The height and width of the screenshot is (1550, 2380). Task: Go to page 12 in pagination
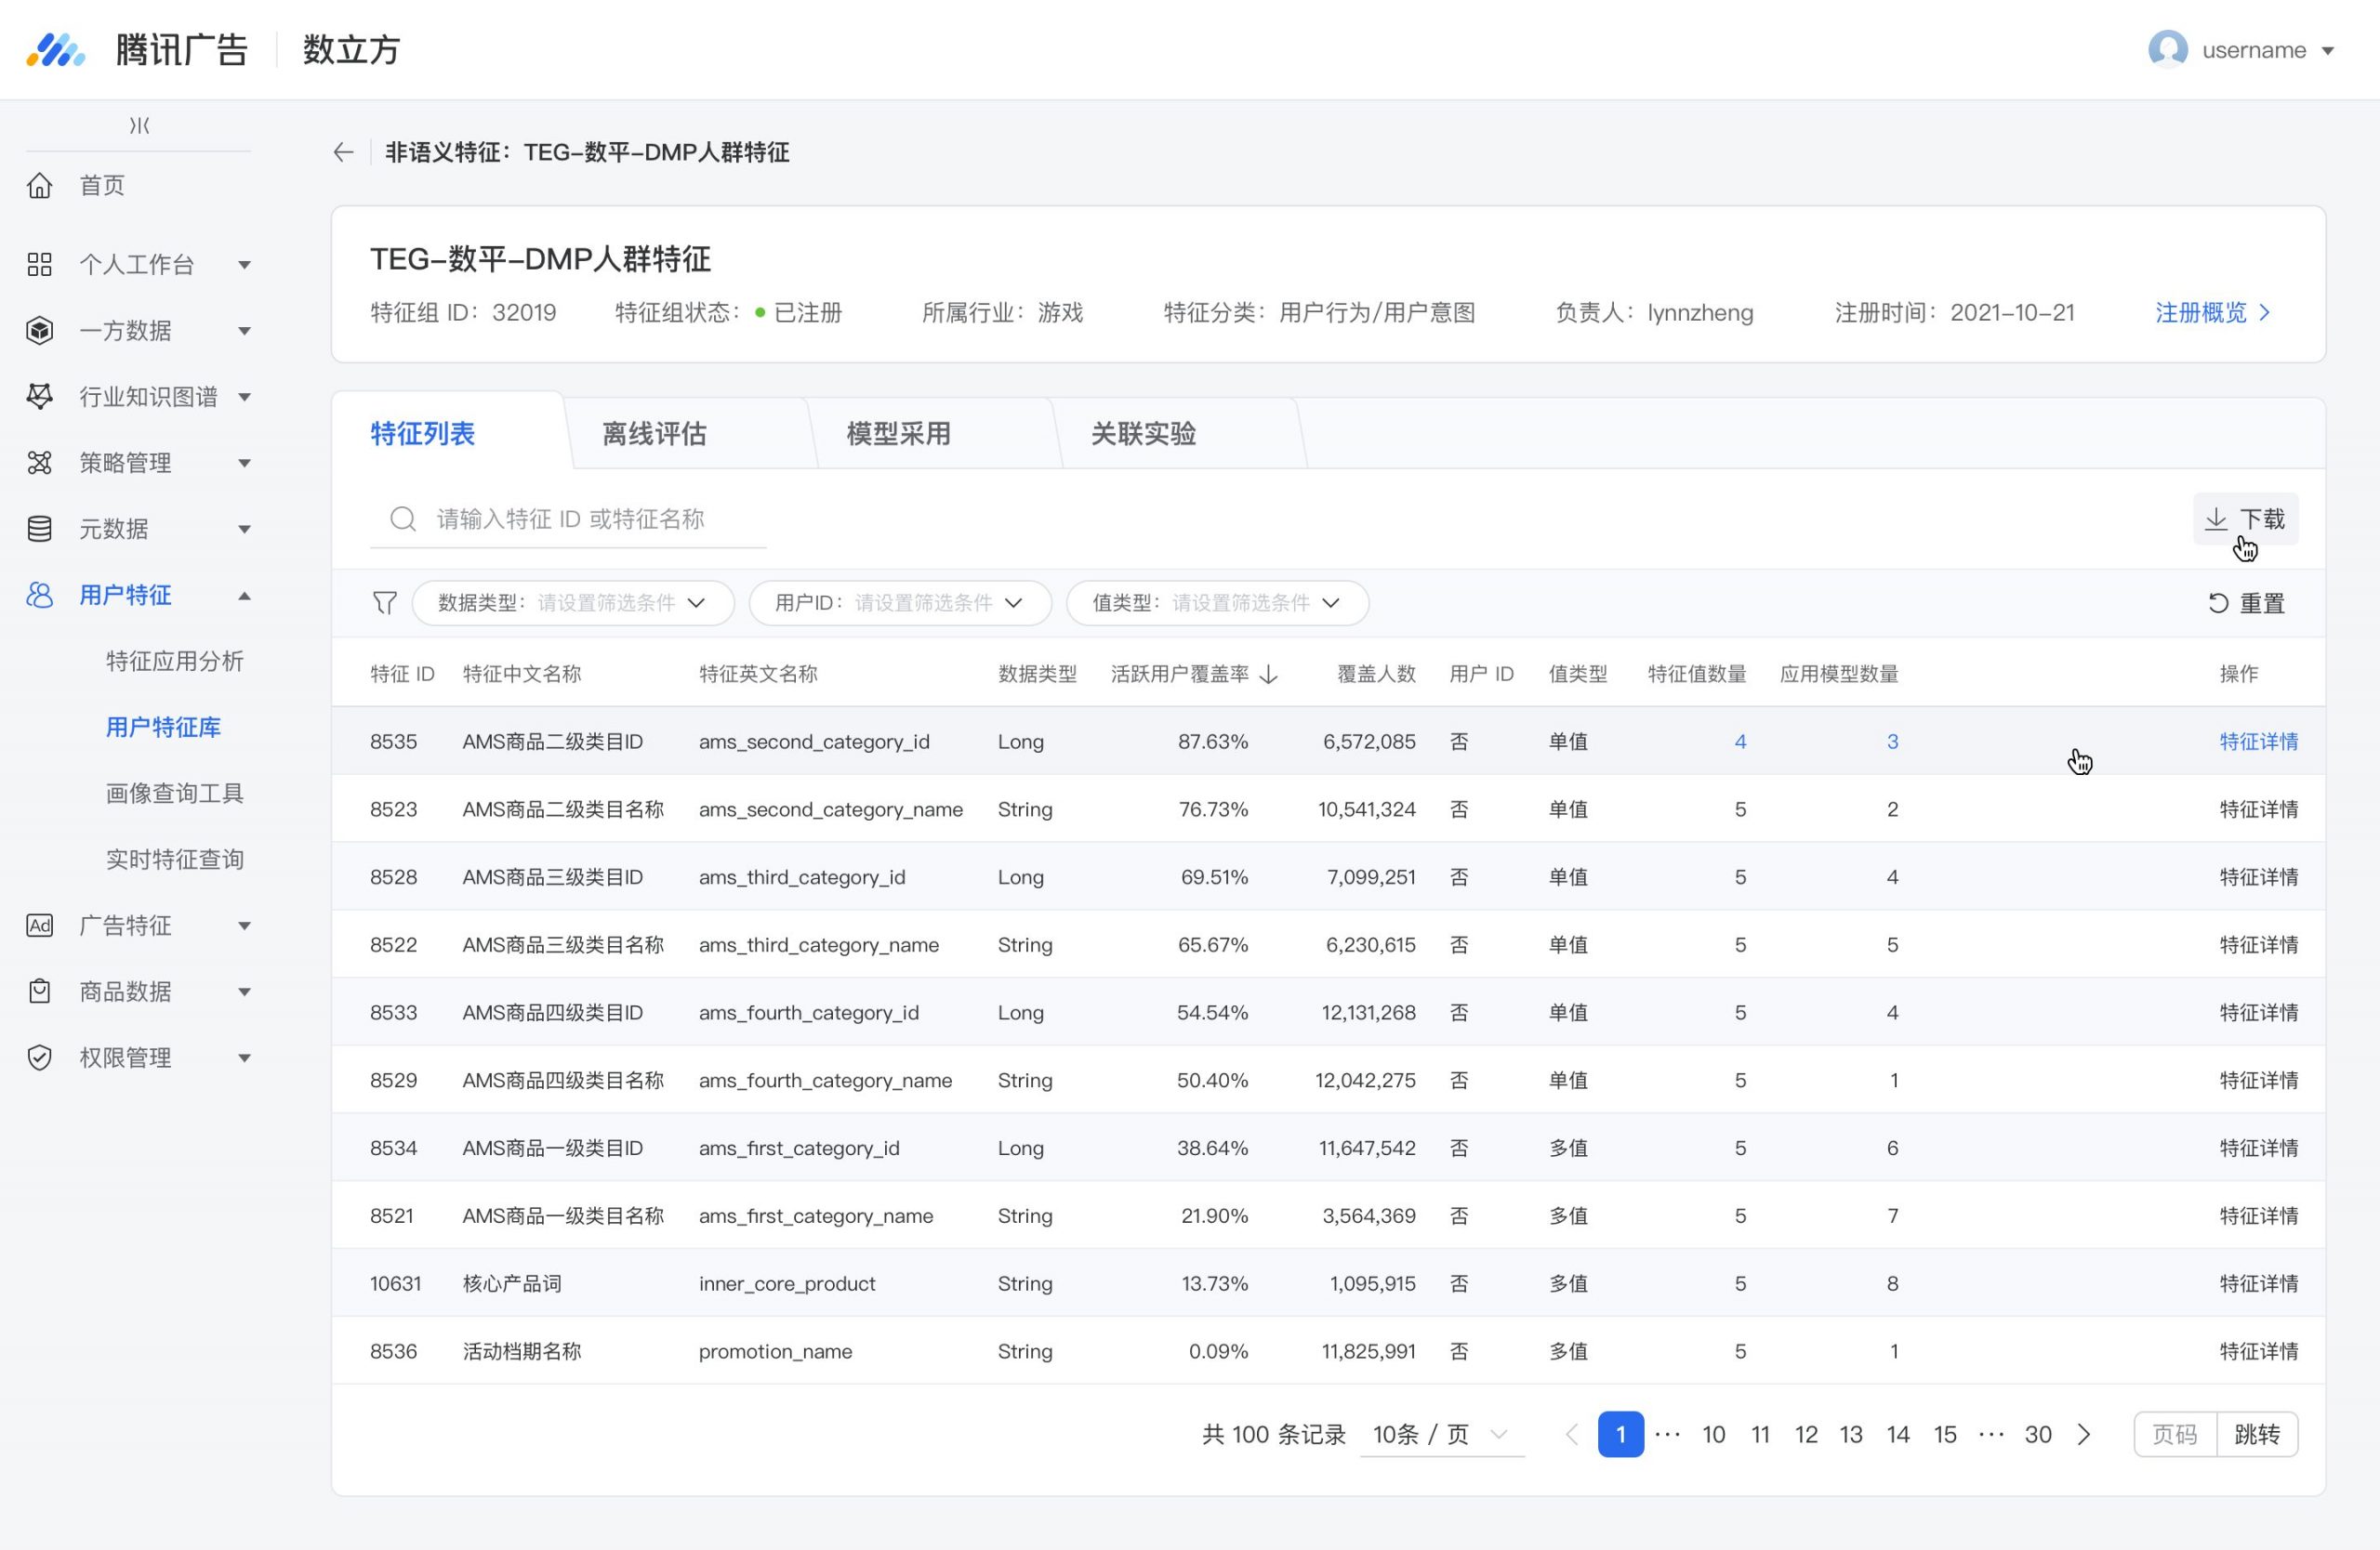[1806, 1435]
